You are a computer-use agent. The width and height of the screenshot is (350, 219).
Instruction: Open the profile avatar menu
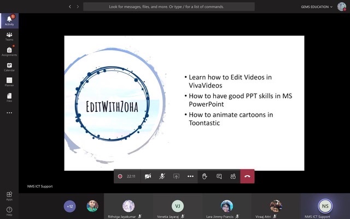click(x=341, y=7)
